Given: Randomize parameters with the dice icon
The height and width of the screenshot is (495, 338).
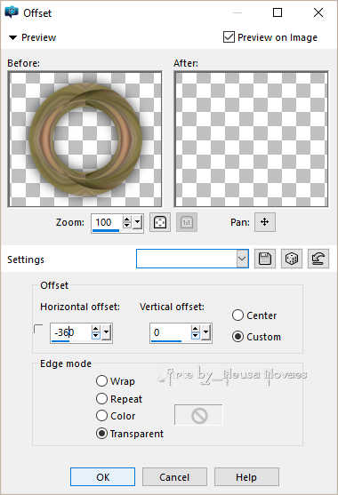Looking at the screenshot, I should click(291, 259).
